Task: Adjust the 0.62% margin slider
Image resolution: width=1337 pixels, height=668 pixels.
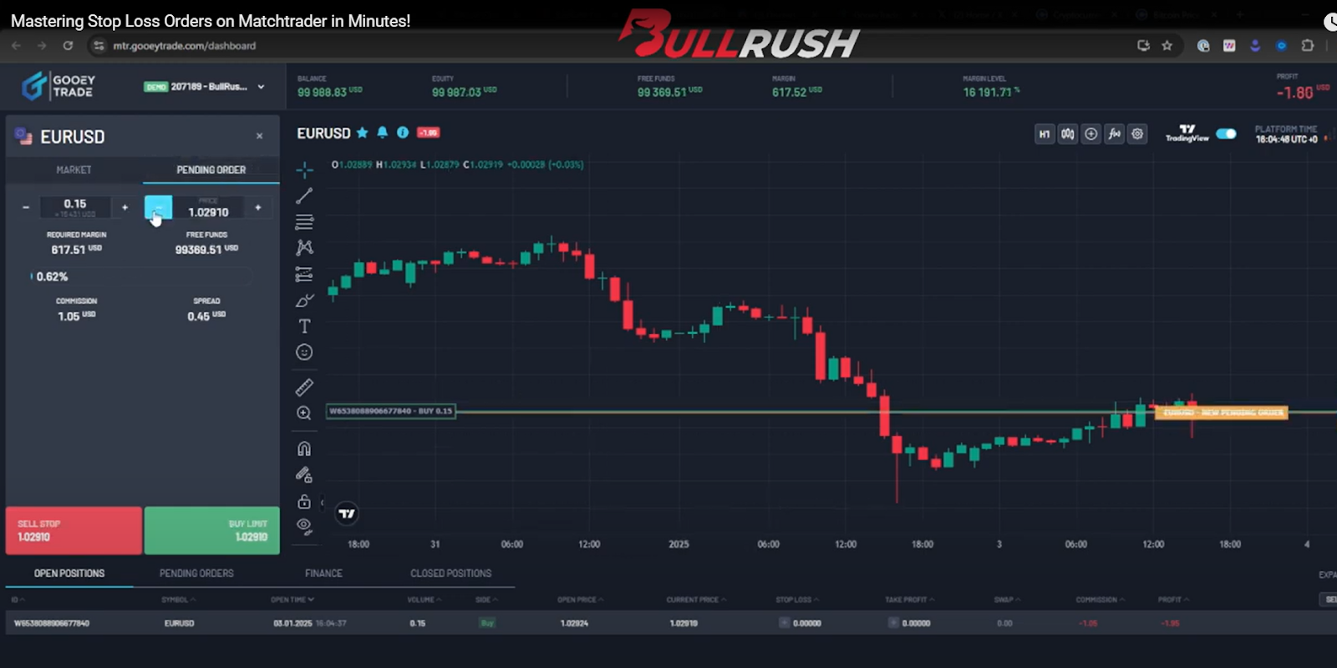Action: pos(140,276)
